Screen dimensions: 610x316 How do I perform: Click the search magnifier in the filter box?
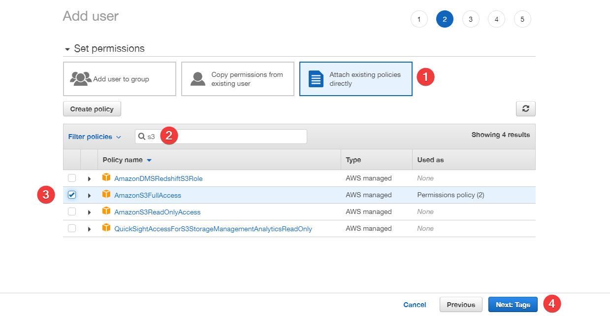pyautogui.click(x=143, y=136)
